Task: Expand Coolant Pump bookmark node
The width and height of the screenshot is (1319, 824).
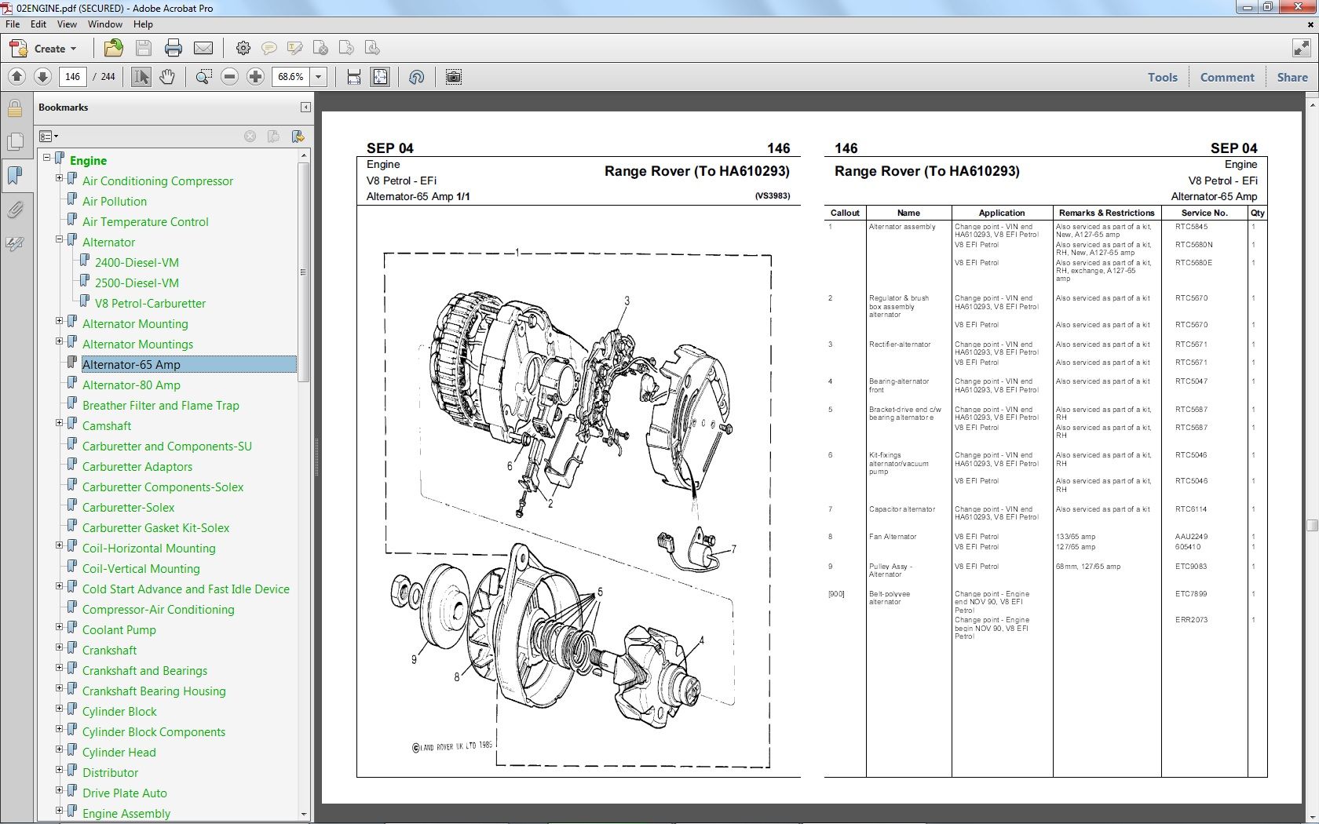Action: click(x=59, y=627)
